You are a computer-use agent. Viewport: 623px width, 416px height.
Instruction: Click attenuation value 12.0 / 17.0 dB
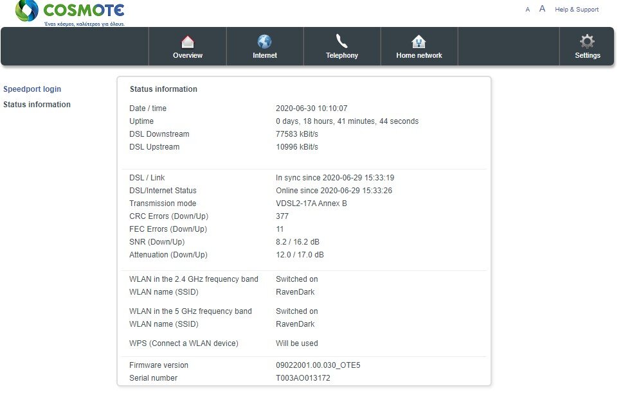[x=300, y=255]
